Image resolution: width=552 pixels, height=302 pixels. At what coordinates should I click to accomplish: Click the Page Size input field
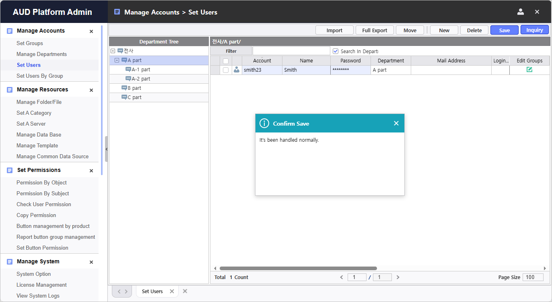[x=533, y=277]
